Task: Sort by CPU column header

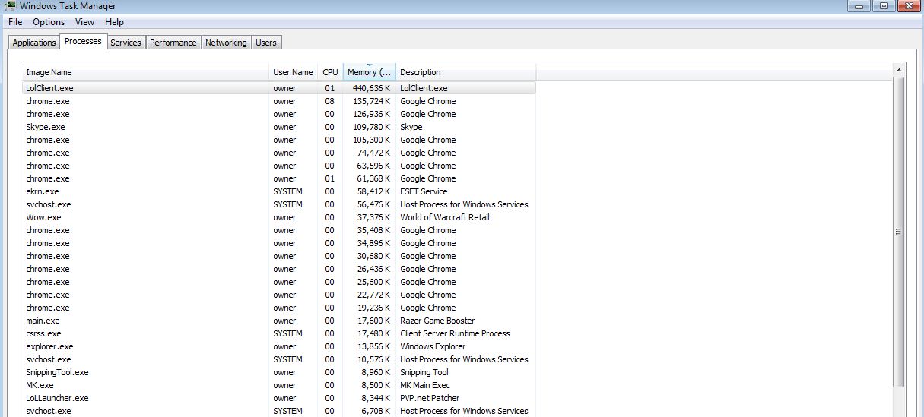Action: (330, 72)
